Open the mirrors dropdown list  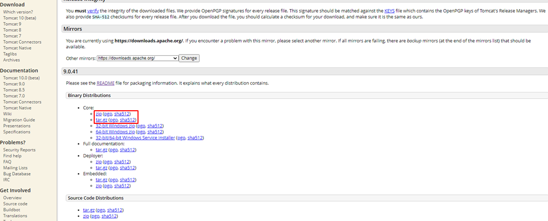click(x=138, y=58)
